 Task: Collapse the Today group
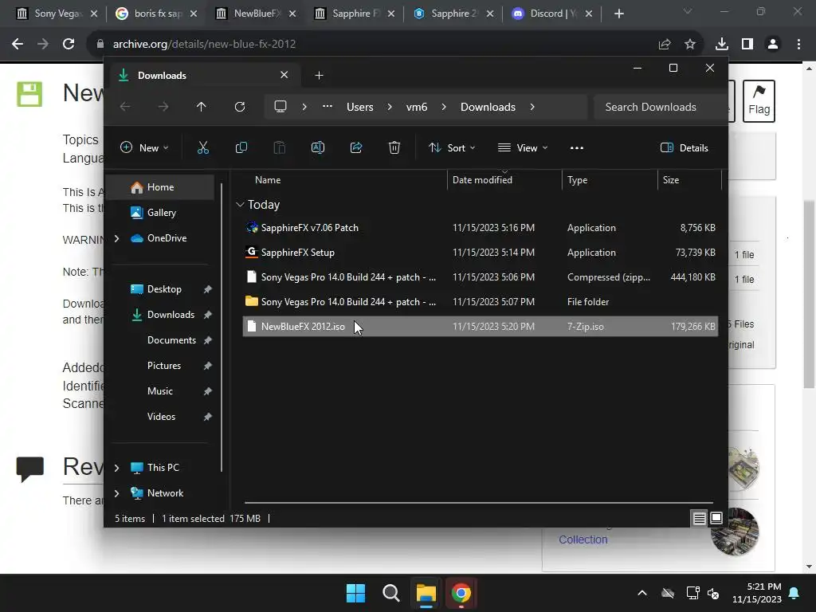coord(240,205)
